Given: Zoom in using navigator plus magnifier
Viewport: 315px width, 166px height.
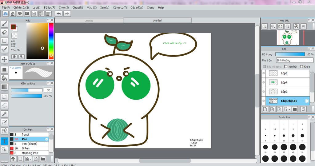Looking at the screenshot, I should point(273,26).
